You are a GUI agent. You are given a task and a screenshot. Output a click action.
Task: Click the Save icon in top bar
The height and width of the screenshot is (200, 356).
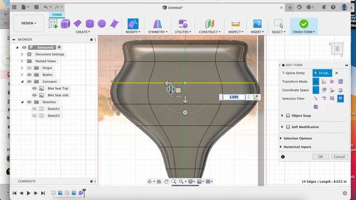(x=36, y=7)
